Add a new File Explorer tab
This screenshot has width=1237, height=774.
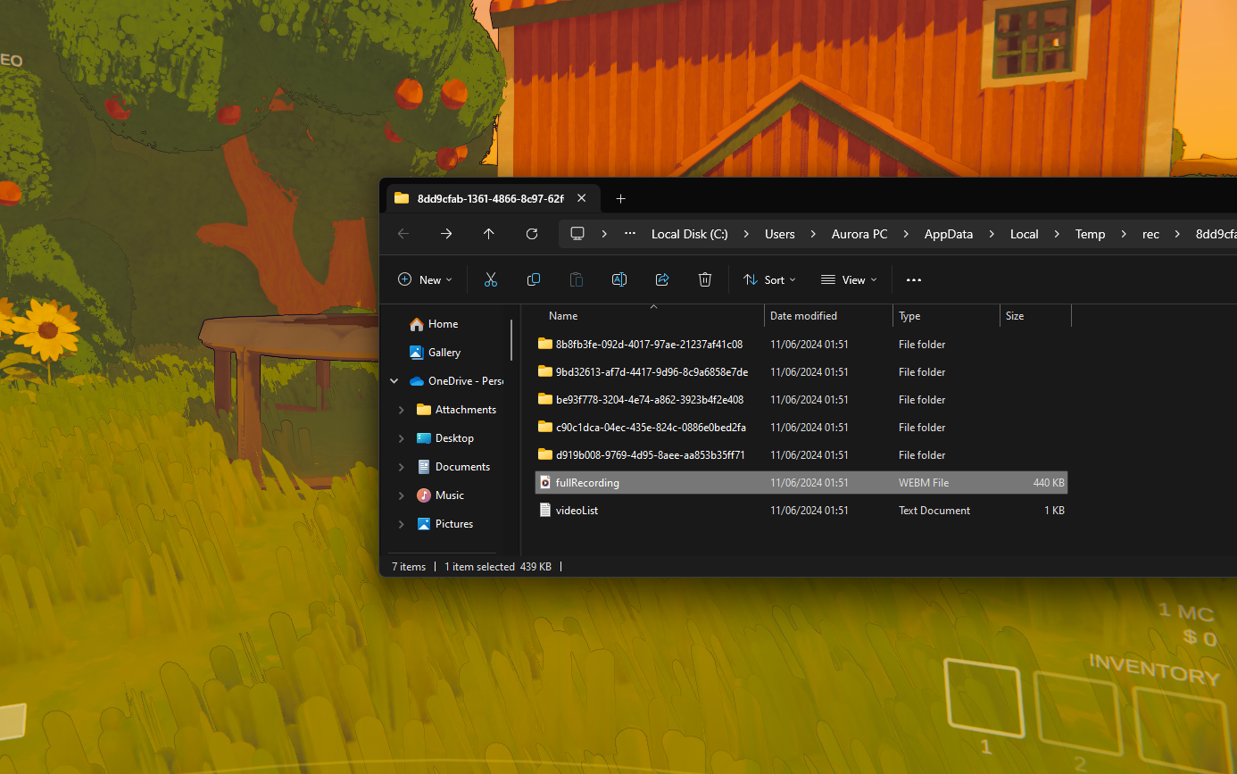[621, 198]
